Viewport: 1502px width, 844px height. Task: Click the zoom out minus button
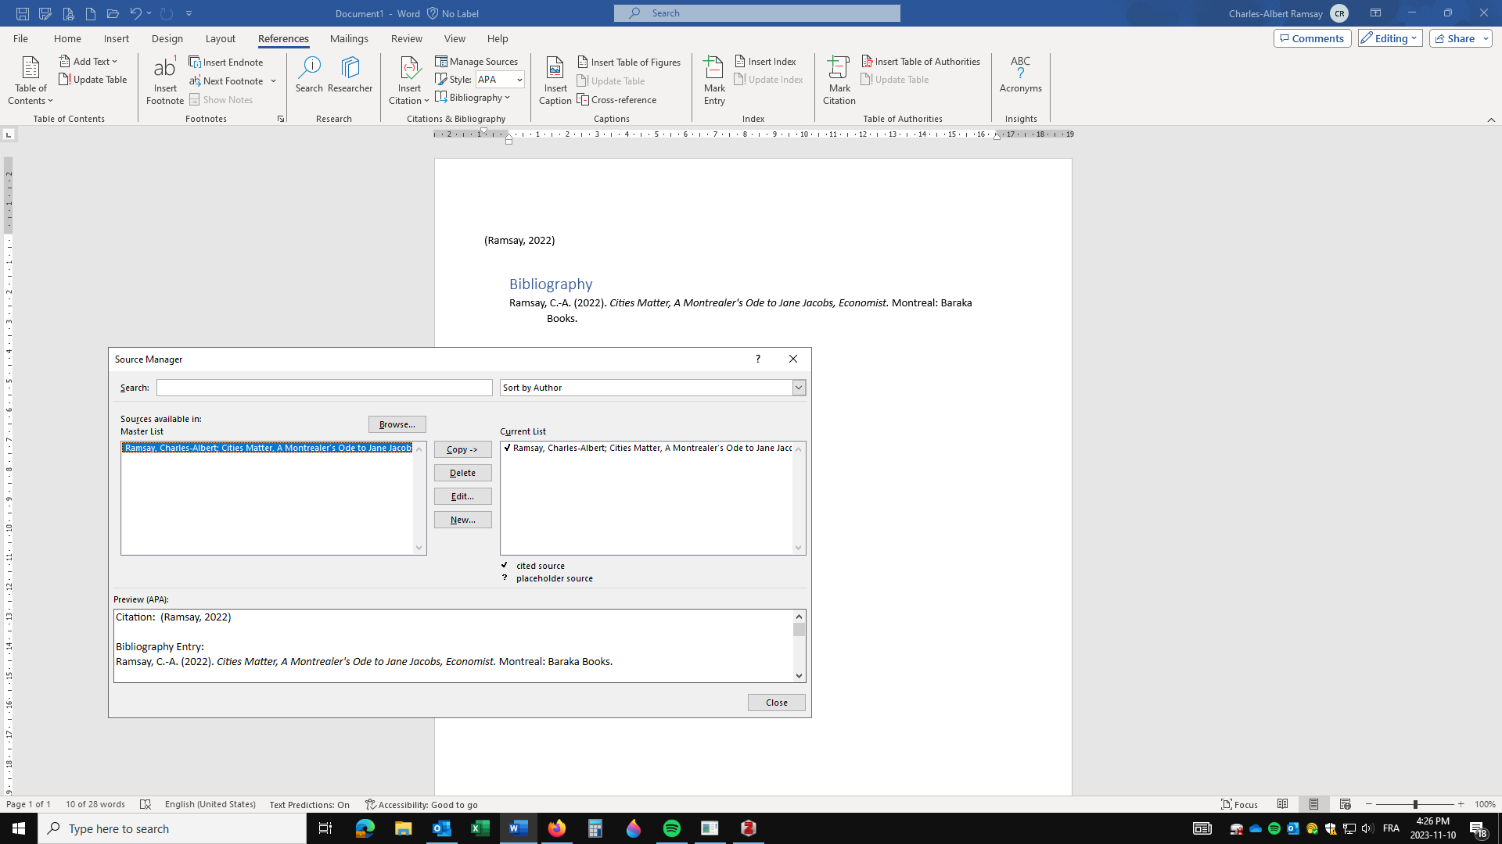point(1369,804)
